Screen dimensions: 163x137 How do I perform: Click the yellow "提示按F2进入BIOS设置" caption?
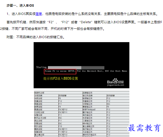pos(61,79)
